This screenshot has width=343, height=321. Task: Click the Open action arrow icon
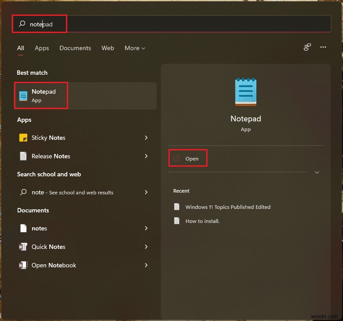tap(176, 158)
